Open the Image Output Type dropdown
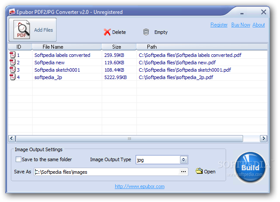The width and height of the screenshot is (280, 202). click(183, 160)
